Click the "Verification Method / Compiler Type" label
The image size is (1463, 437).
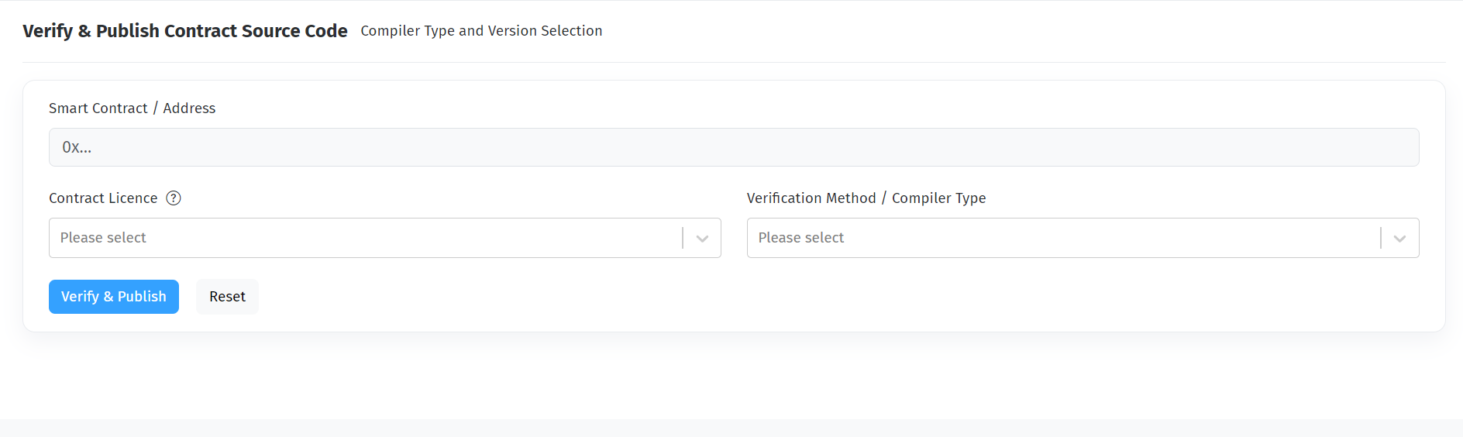click(x=866, y=198)
